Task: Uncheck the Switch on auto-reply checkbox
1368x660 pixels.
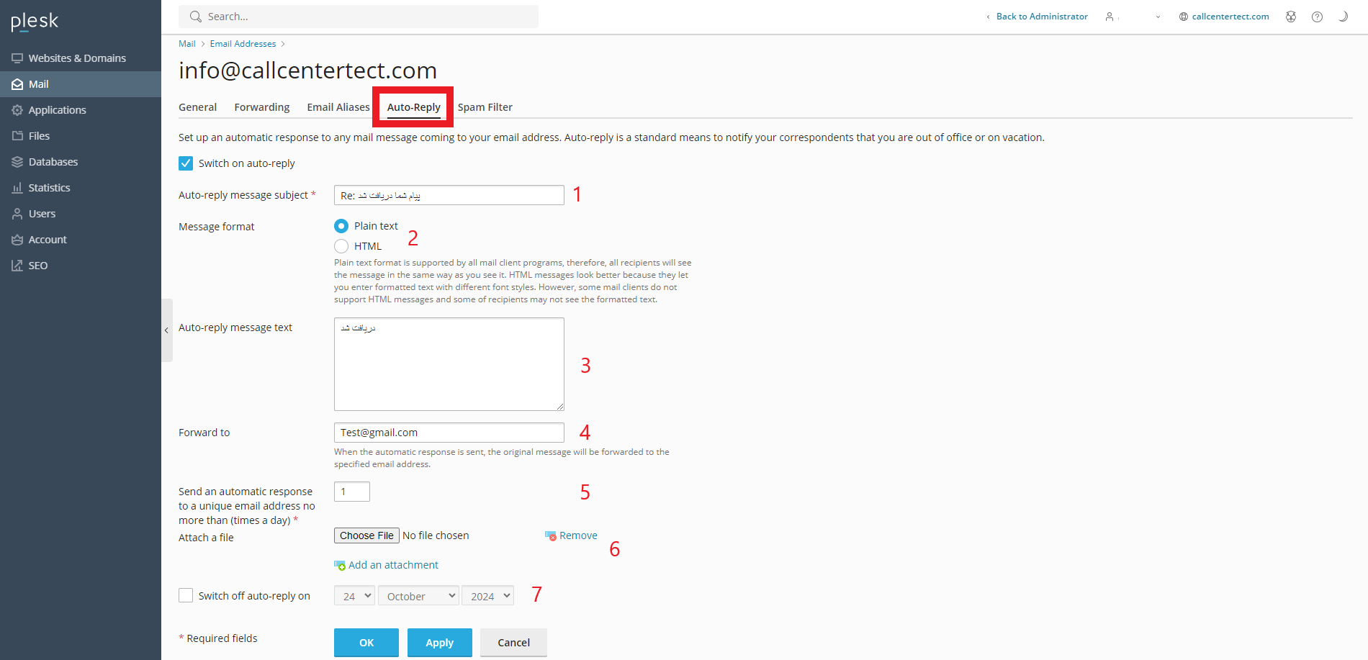Action: click(x=186, y=163)
